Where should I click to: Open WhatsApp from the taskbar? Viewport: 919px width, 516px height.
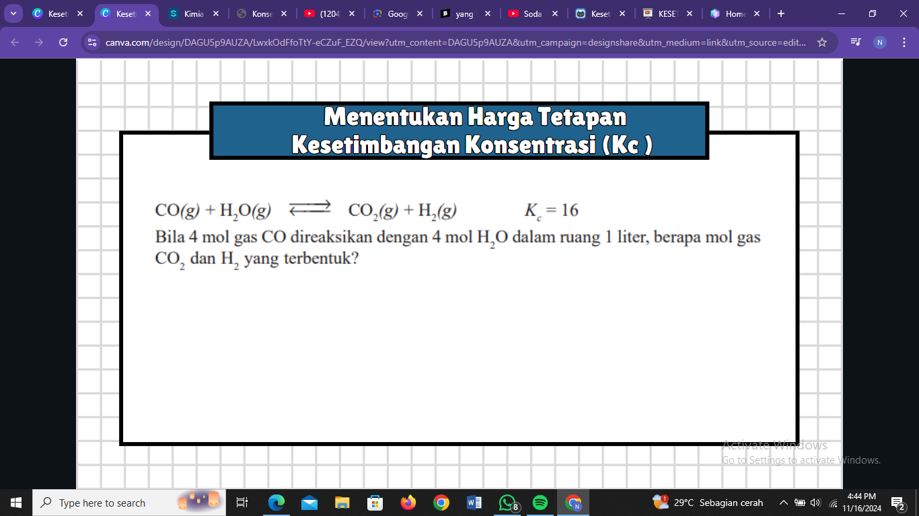coord(507,503)
